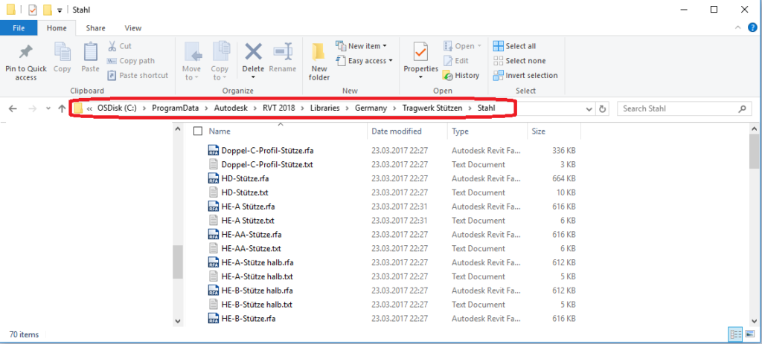
Task: Click Autodesk breadcrumb
Action: pos(231,108)
